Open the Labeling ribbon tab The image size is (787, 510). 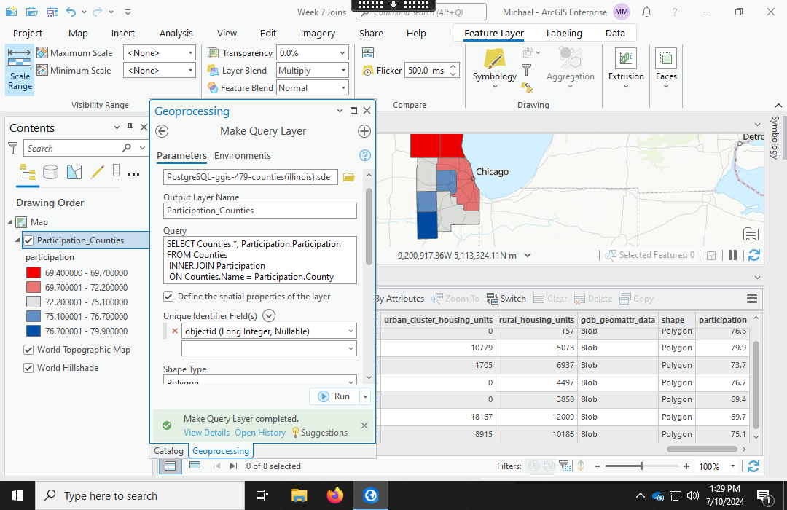coord(564,33)
